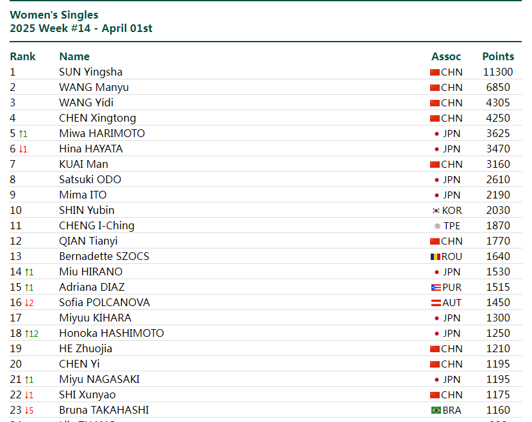The height and width of the screenshot is (422, 532).
Task: Click the Puerto Rico flag by Adriana DIAZ
Action: 436,288
